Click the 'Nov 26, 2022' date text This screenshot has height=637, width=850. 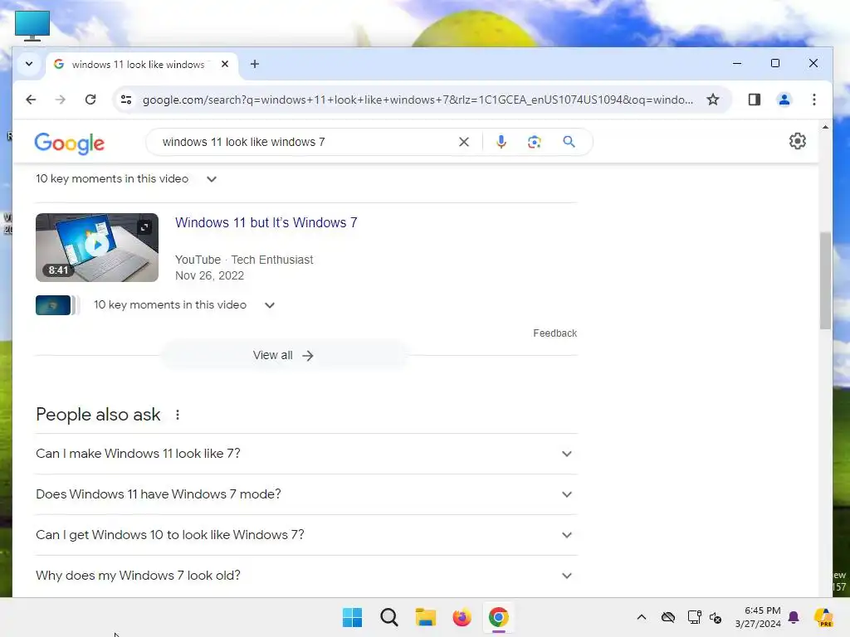coord(209,275)
